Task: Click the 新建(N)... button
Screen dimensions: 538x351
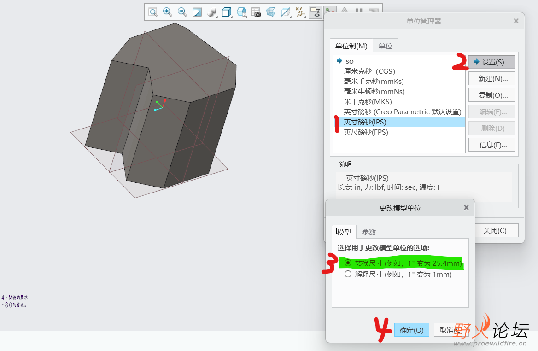Action: [491, 79]
